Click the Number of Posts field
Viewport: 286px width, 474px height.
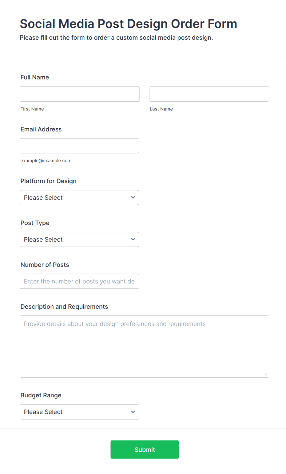(x=79, y=281)
